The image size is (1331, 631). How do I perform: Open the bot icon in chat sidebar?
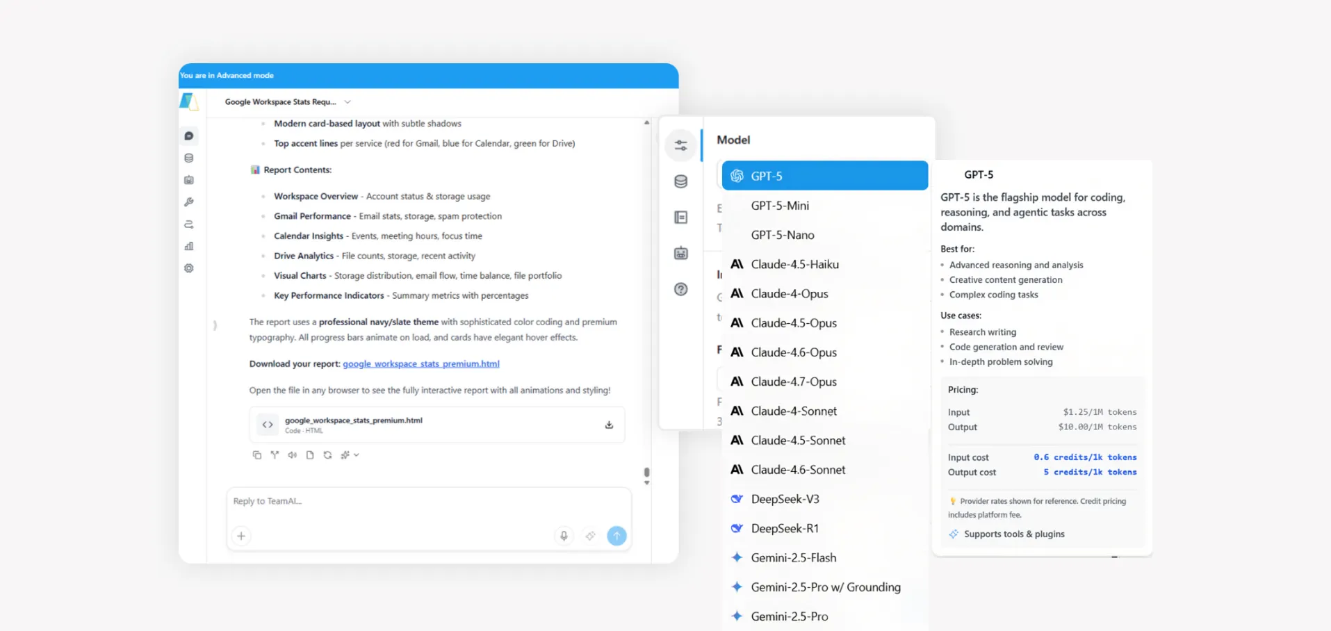[189, 180]
